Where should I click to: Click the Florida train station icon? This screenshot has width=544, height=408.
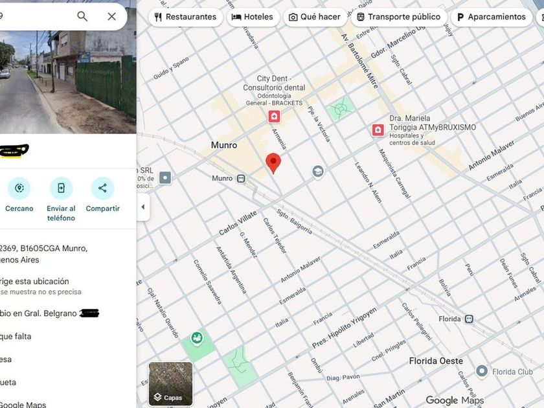(x=469, y=319)
